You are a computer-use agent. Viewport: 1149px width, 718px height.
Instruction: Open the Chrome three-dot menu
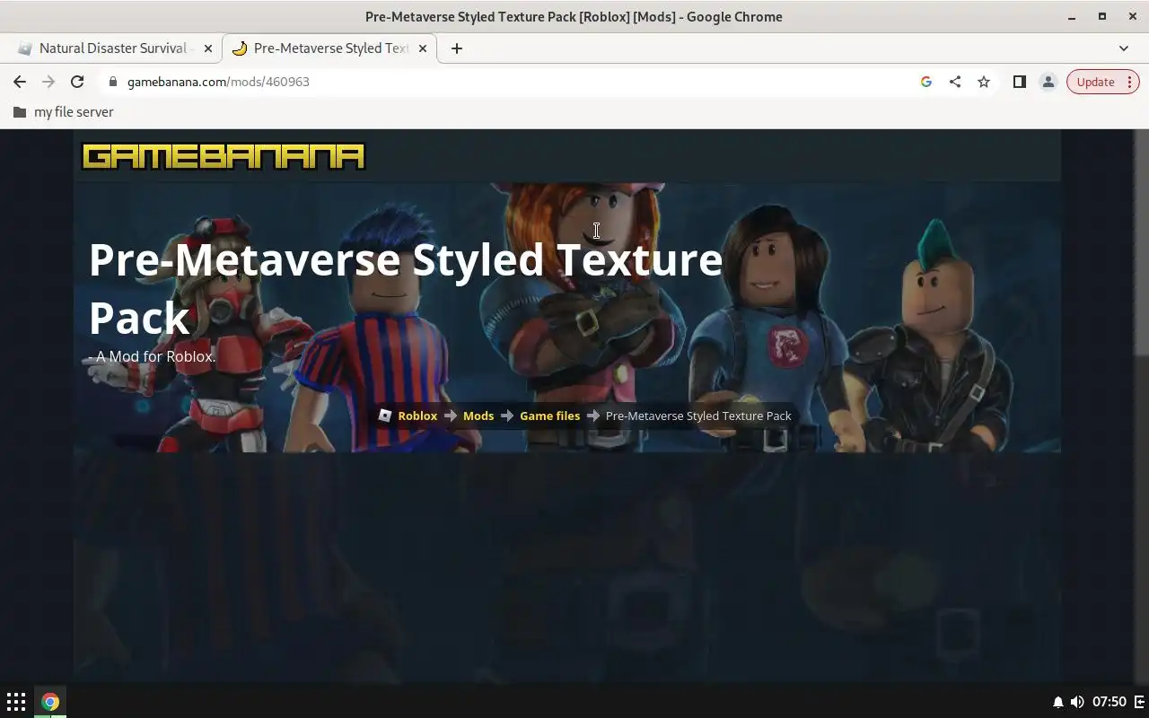click(1130, 82)
